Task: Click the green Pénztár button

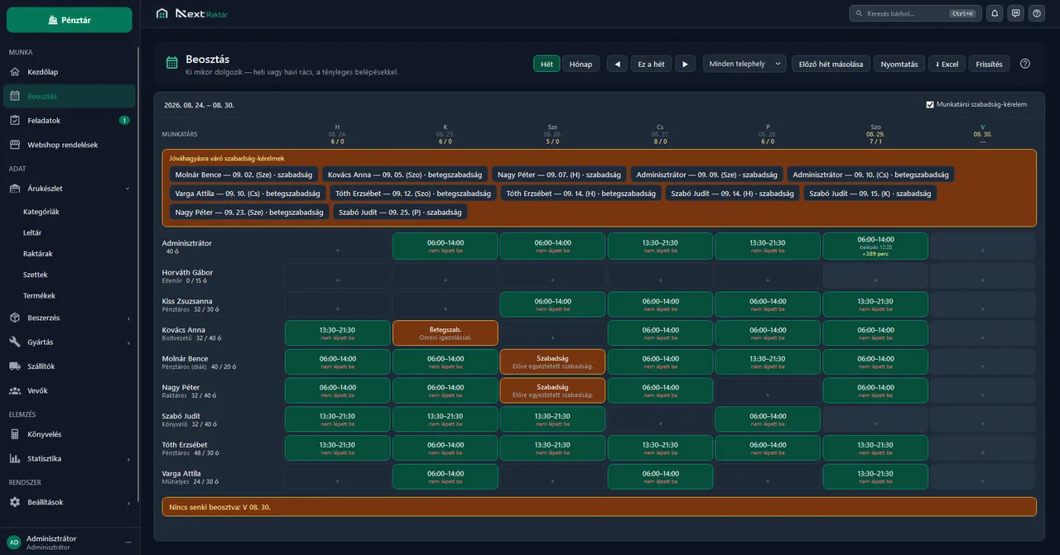Action: point(70,20)
